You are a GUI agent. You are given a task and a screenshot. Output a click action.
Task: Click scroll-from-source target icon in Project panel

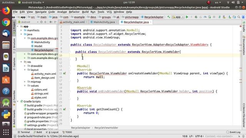[42, 22]
